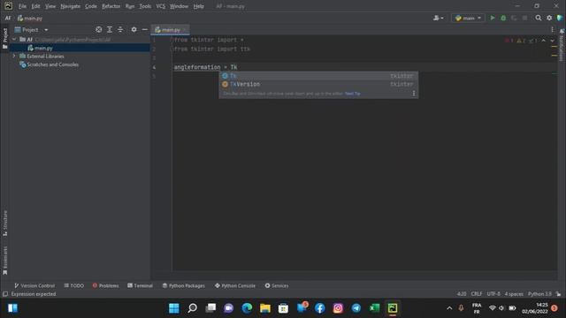Toggle the Project side tool window button
Screen dimensions: 566x318
(x=4, y=38)
